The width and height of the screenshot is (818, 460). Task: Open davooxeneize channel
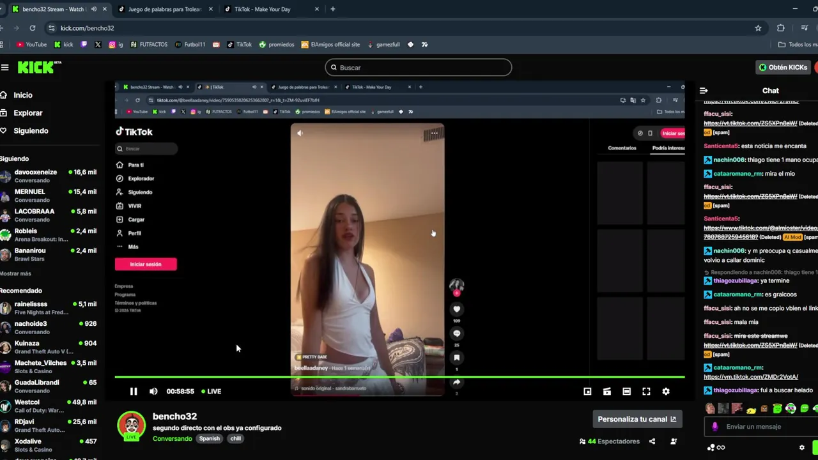tap(48, 176)
